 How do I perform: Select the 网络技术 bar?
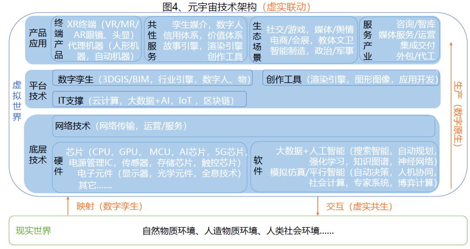point(244,126)
